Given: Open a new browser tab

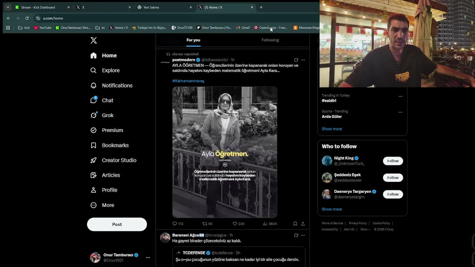Looking at the screenshot, I should coord(261,7).
